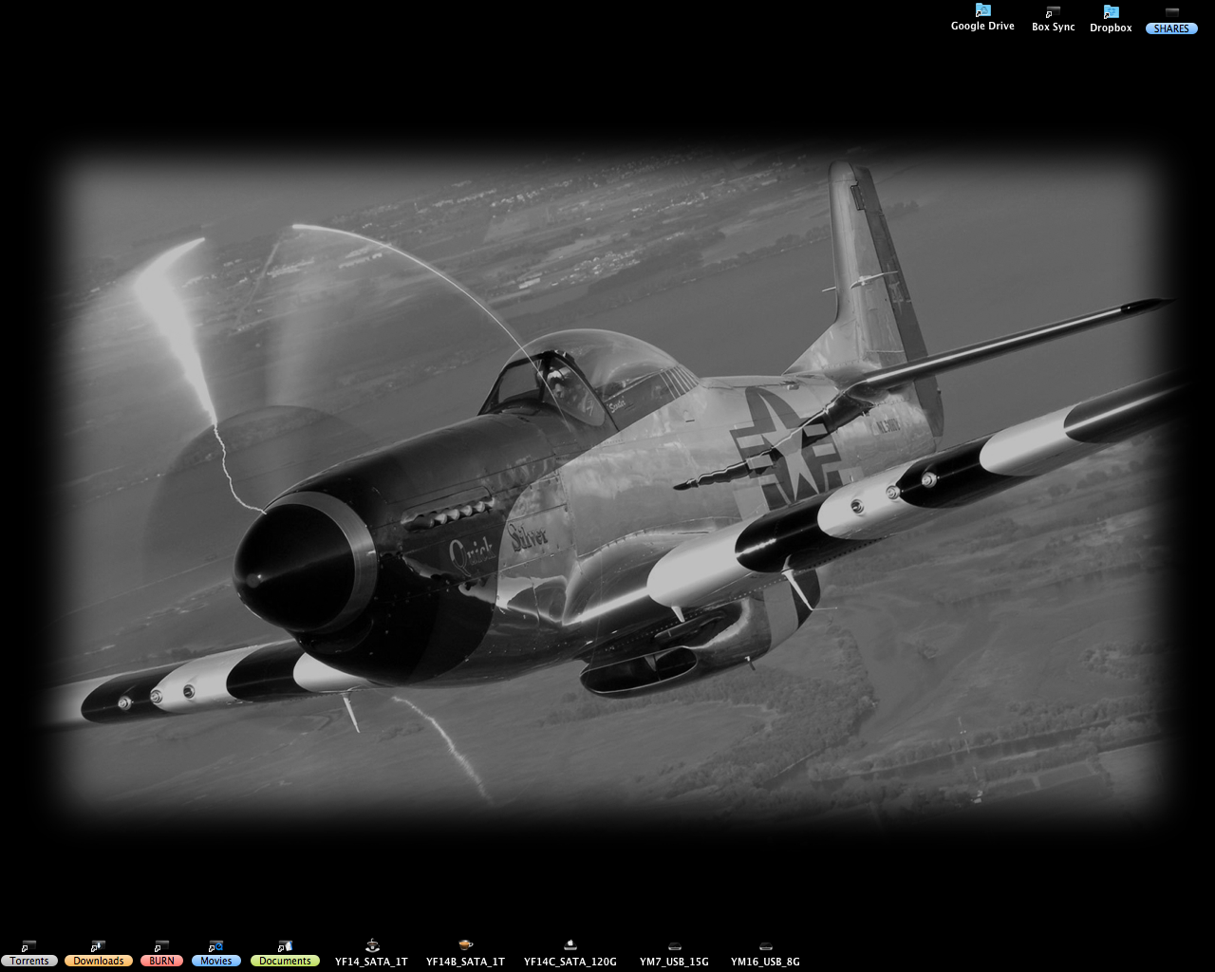Select the YM16_USB_8G drive icon
Image resolution: width=1215 pixels, height=972 pixels.
(x=765, y=945)
